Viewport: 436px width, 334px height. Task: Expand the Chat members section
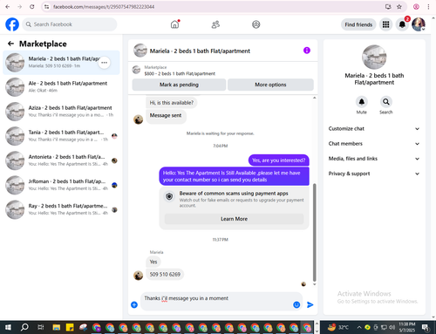pos(374,144)
